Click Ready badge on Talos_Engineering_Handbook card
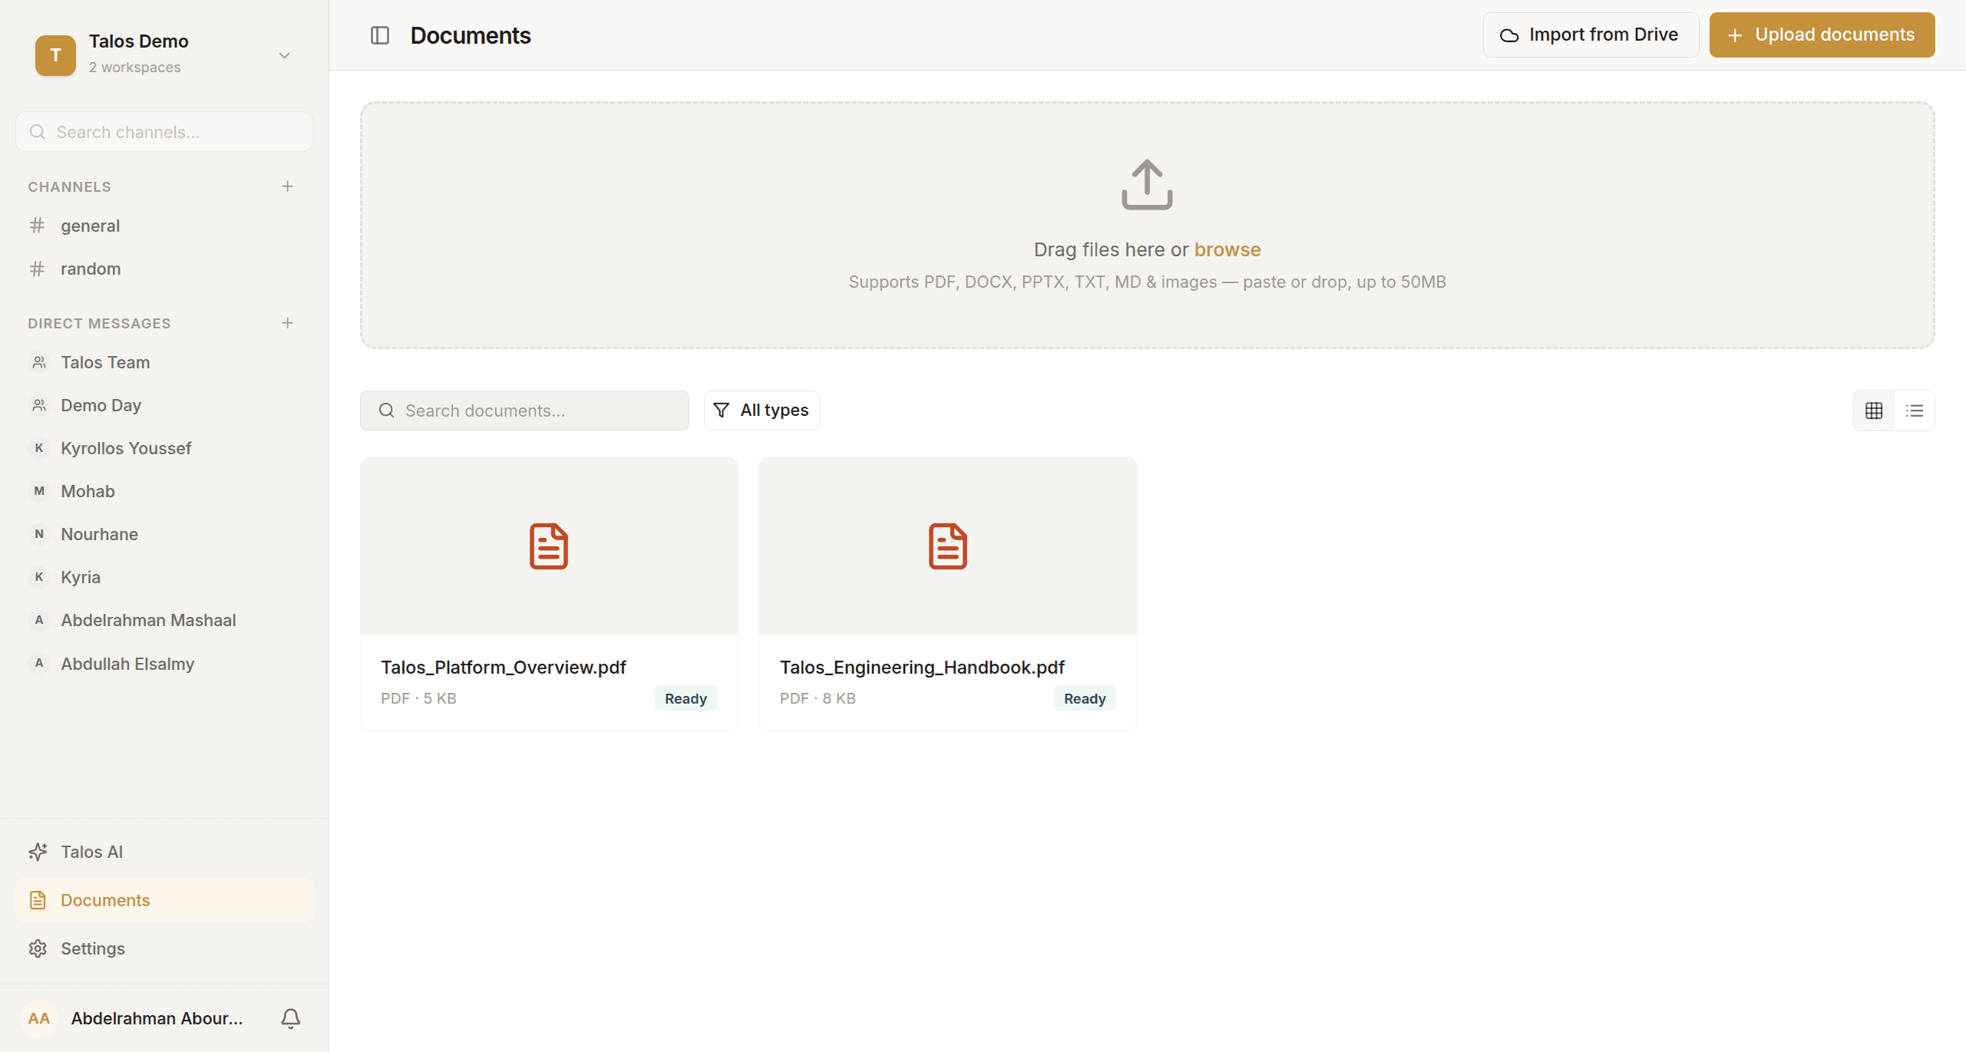 (1085, 698)
